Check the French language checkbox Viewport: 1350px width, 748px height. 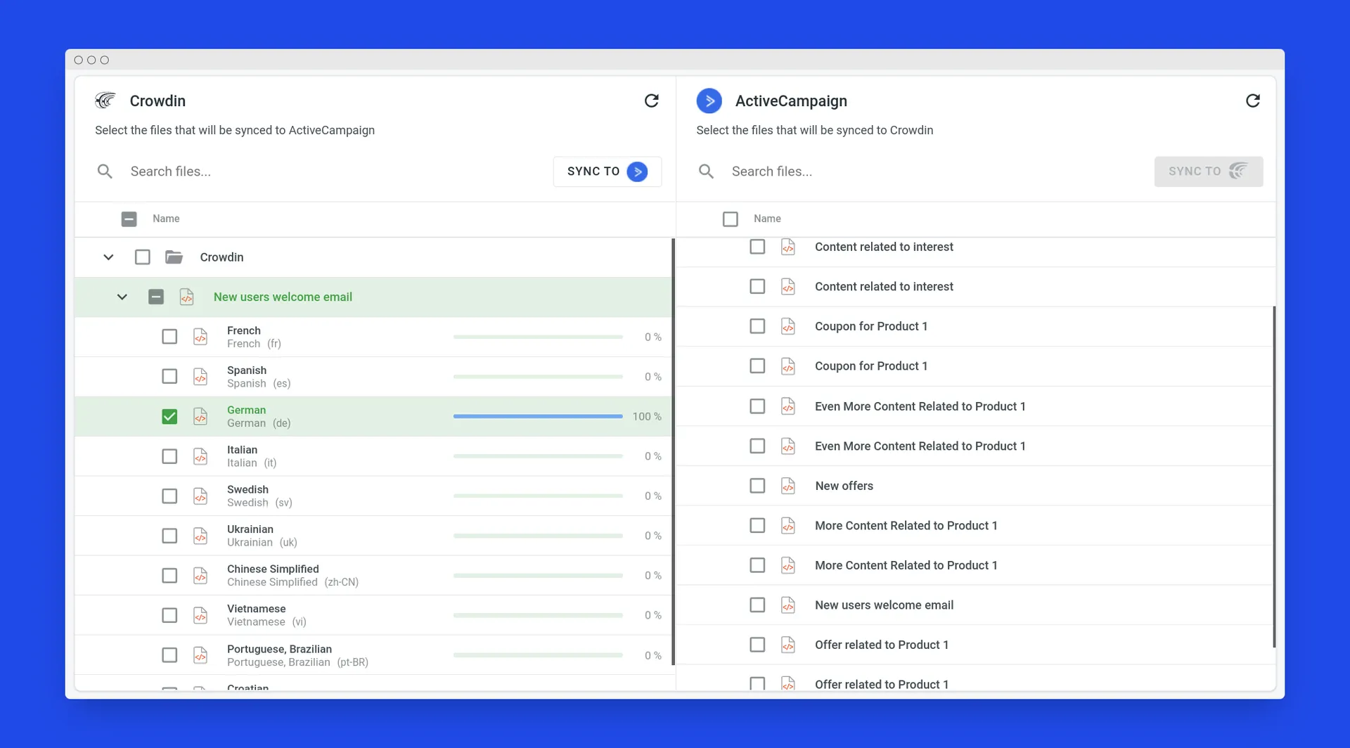click(169, 337)
